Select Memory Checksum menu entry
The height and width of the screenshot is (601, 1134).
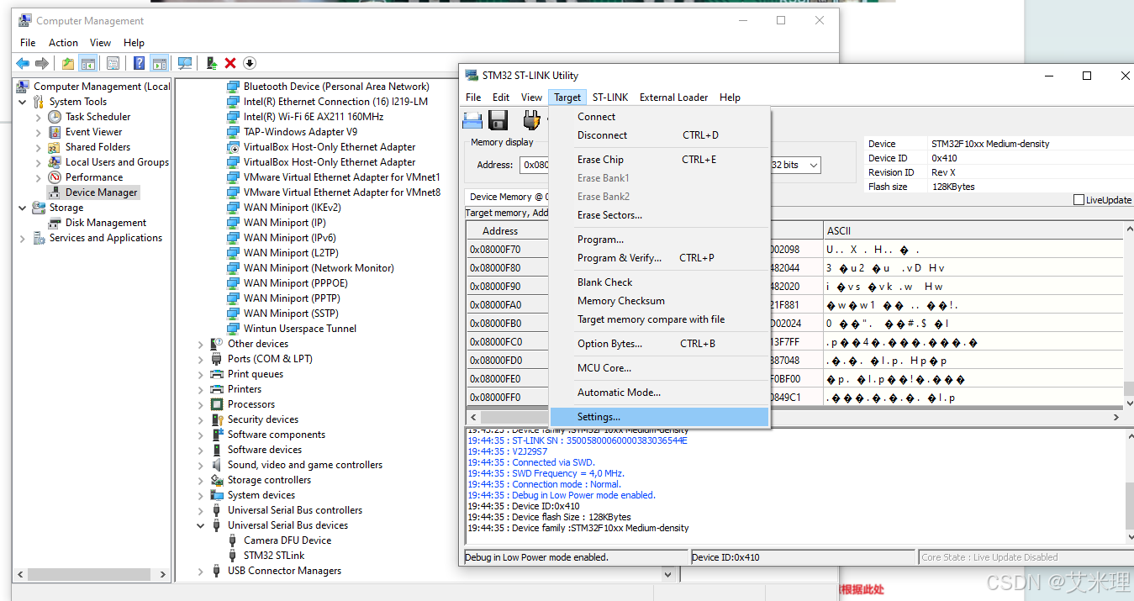click(659, 301)
